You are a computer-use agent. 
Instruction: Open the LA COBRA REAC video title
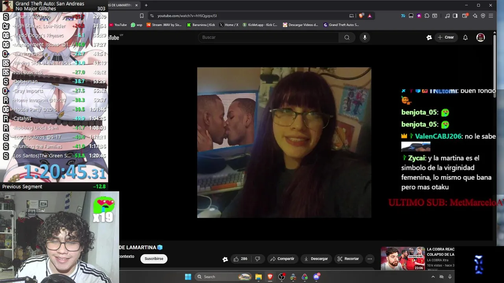pyautogui.click(x=441, y=252)
